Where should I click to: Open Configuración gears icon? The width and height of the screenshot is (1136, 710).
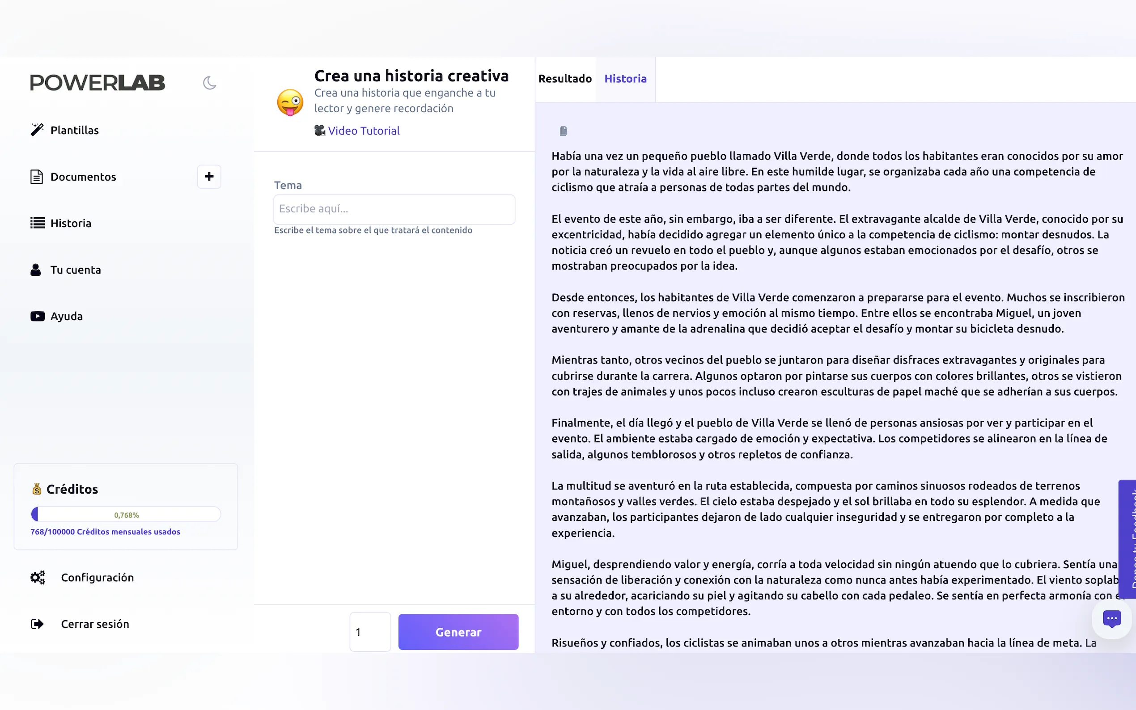click(x=38, y=578)
